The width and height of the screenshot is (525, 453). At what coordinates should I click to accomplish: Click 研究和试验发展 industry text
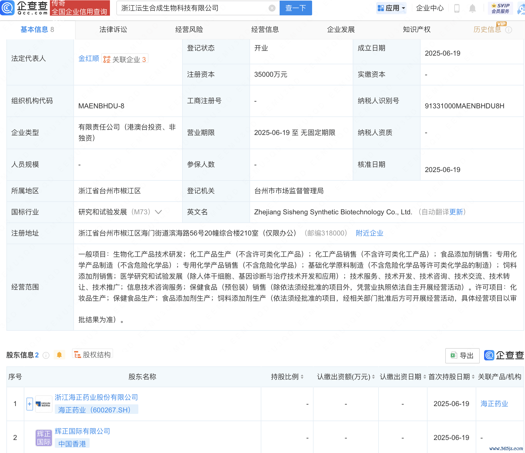(103, 212)
